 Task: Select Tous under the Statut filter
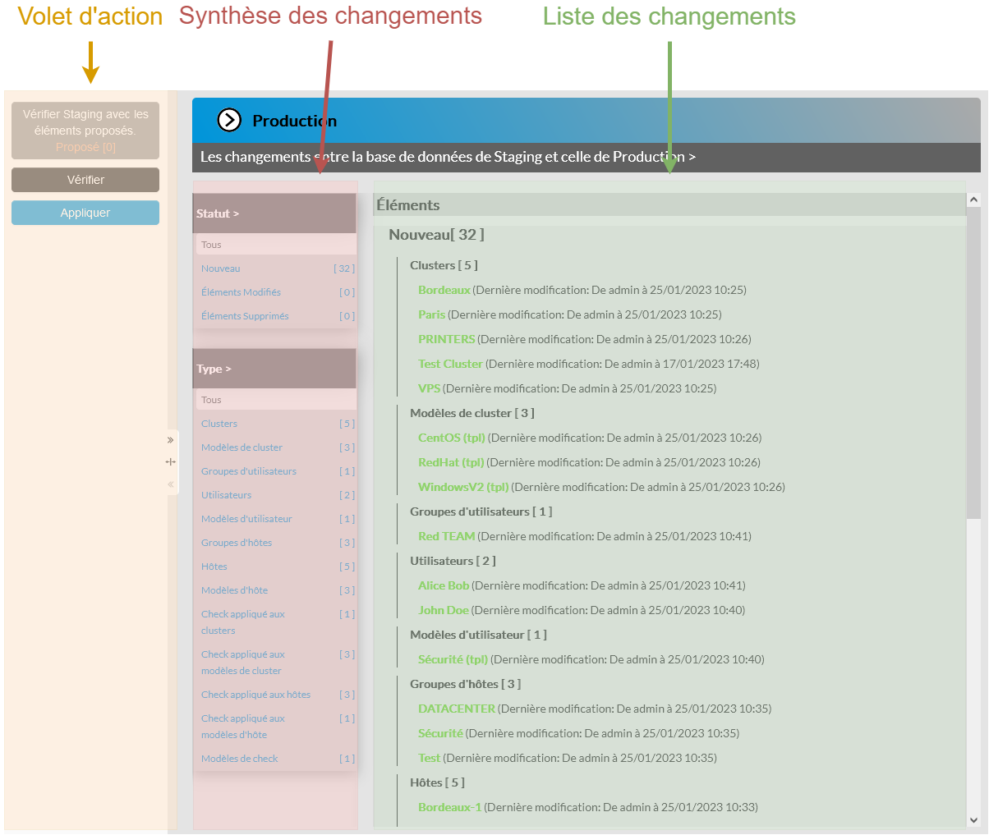click(x=211, y=245)
